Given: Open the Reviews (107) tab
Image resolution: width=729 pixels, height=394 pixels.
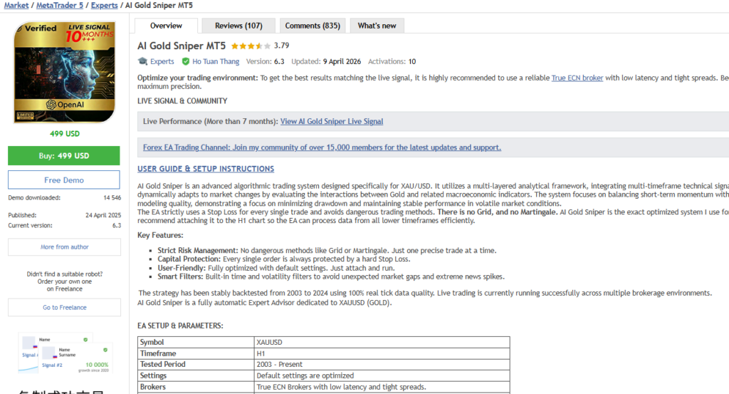Looking at the screenshot, I should [x=238, y=26].
